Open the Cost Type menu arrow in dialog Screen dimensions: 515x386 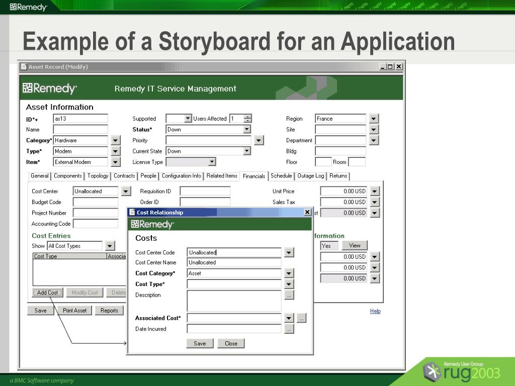289,284
